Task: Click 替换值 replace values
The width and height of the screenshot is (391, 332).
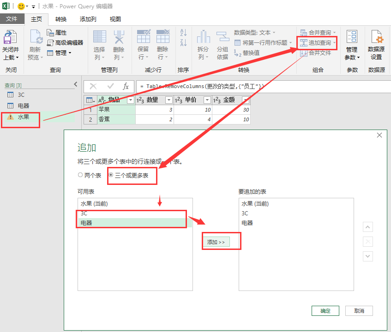Action: click(x=247, y=53)
